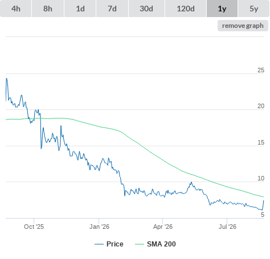
Task: Click the price peak at chart start
Action: pyautogui.click(x=7, y=79)
